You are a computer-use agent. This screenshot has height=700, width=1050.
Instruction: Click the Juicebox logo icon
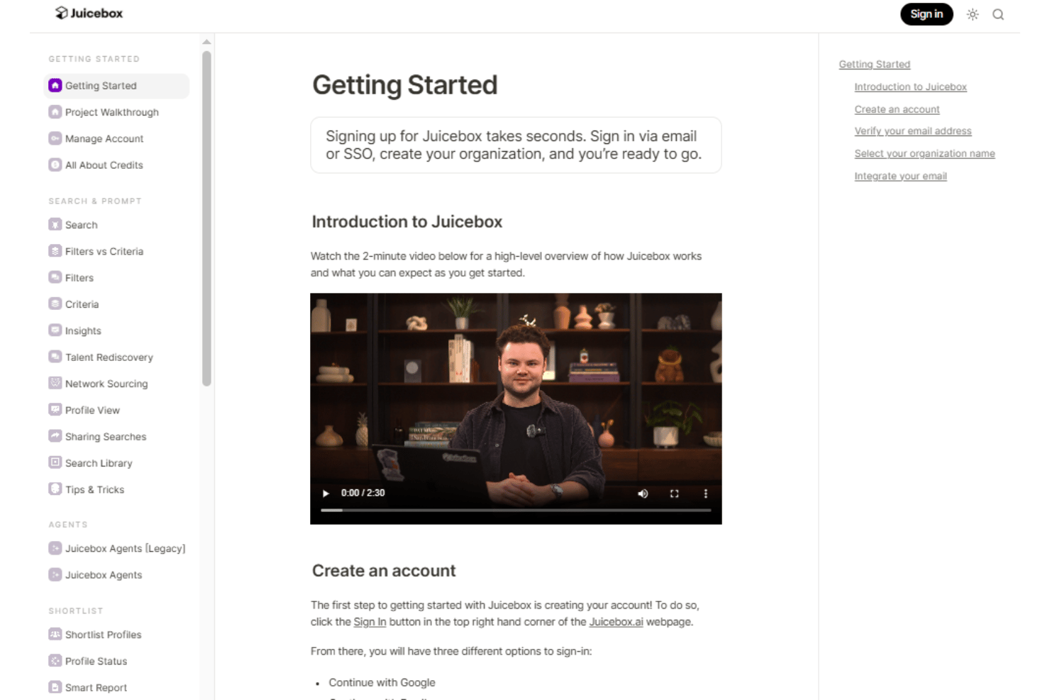point(62,13)
